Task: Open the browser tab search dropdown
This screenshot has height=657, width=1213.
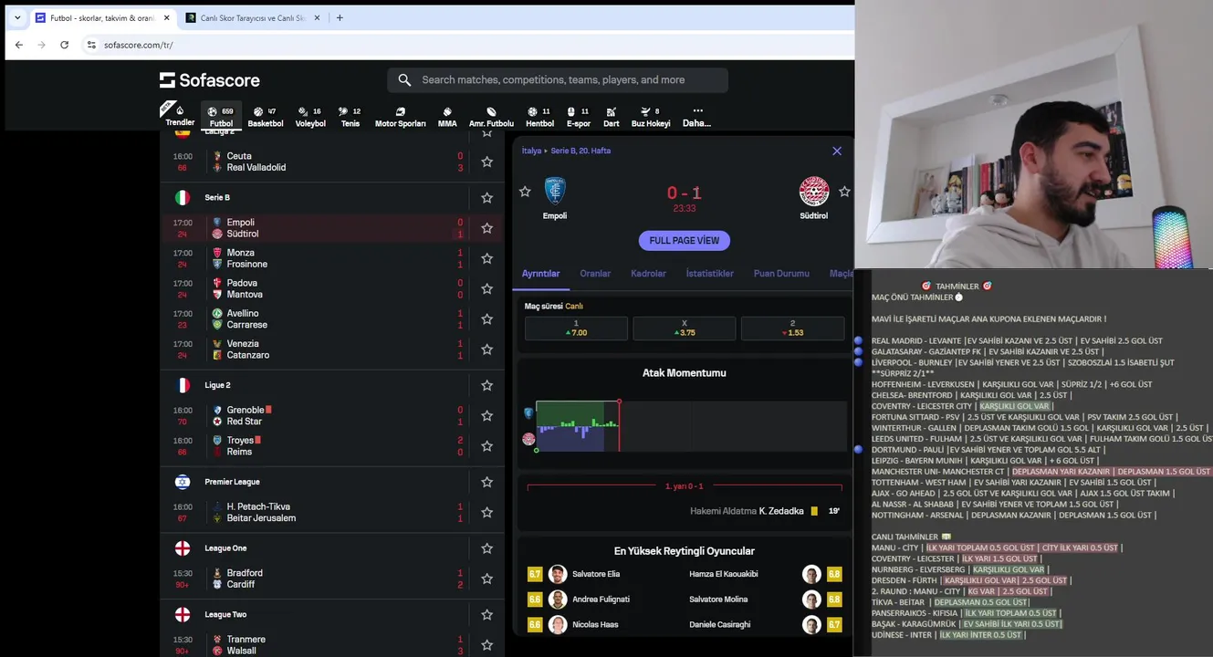Action: coord(16,17)
